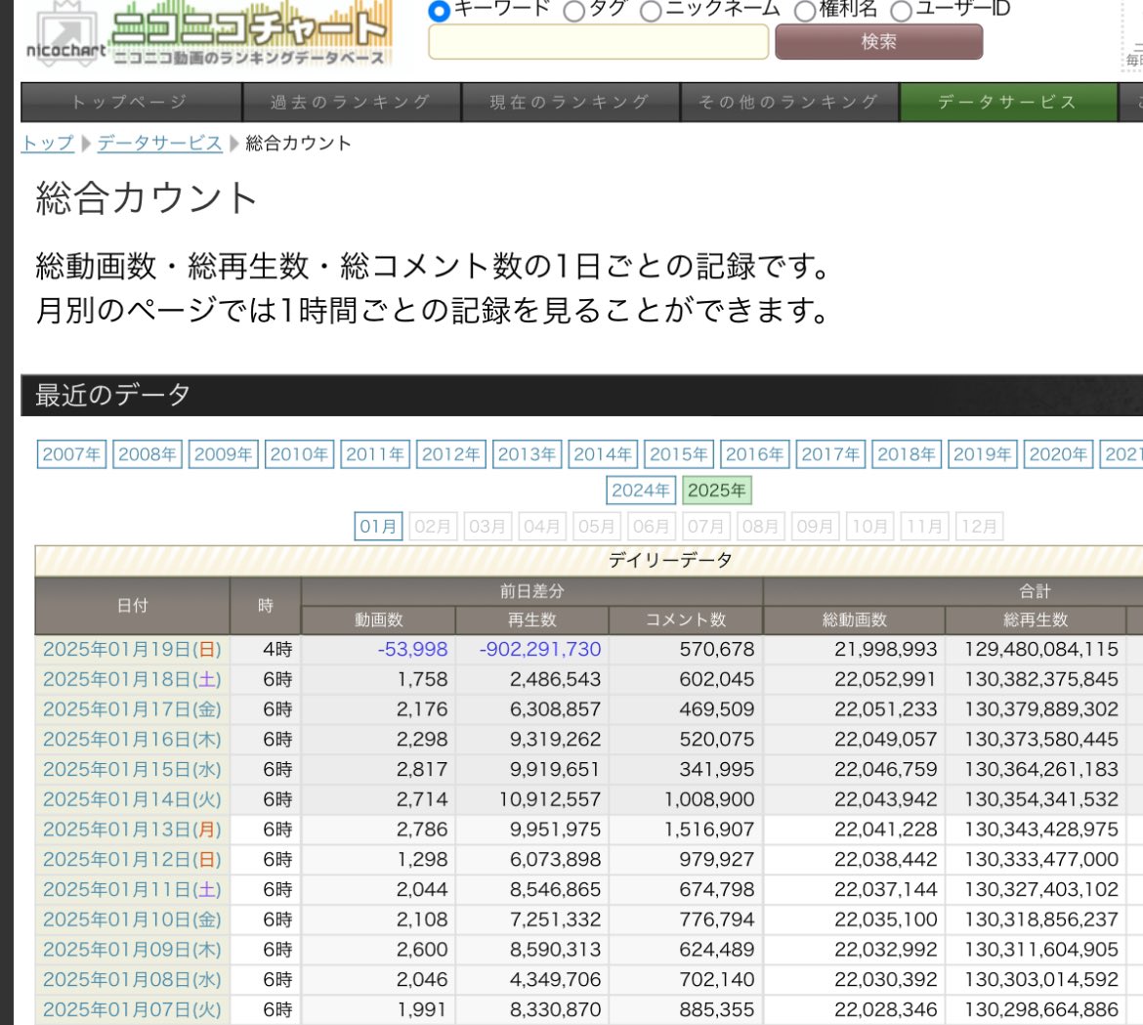
Task: Click the 総再生数 column header
Action: point(1036,619)
